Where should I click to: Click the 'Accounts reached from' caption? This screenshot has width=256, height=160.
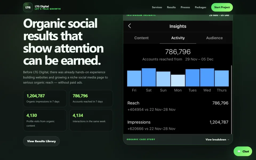(x=162, y=59)
